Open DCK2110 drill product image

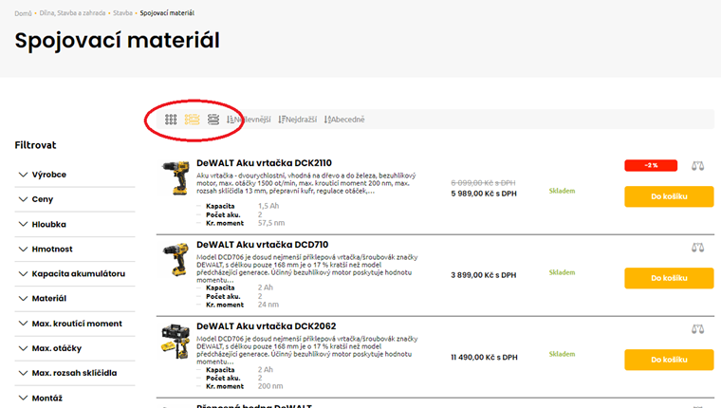(x=176, y=178)
